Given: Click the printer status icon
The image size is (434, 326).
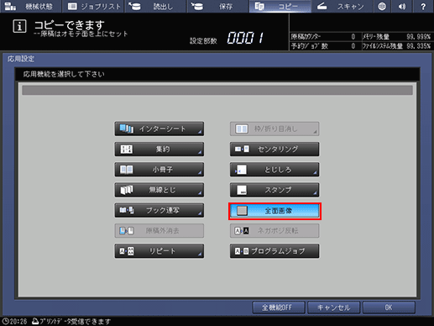Looking at the screenshot, I should coord(35,321).
